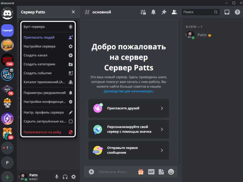Open the burger server icon
243x182 pixels.
[7, 45]
